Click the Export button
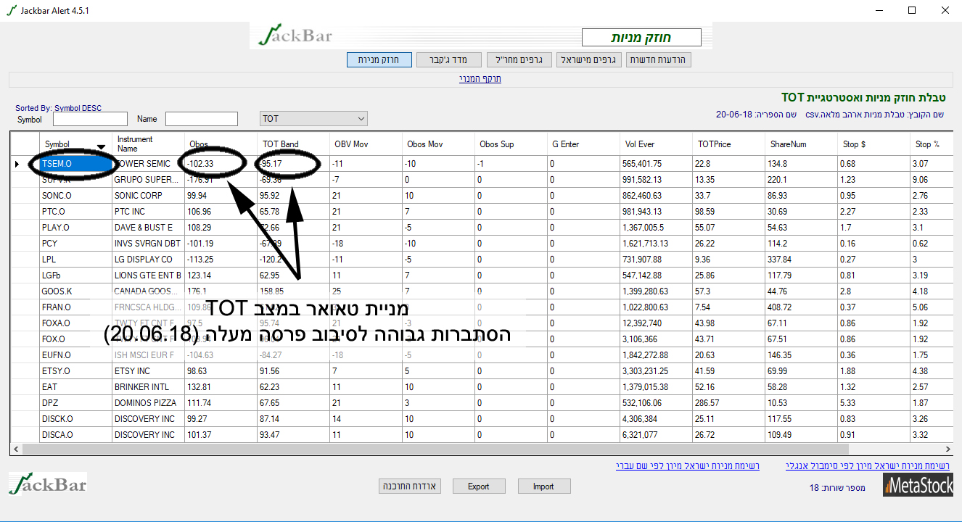Screen dimensions: 962x522 point(478,486)
